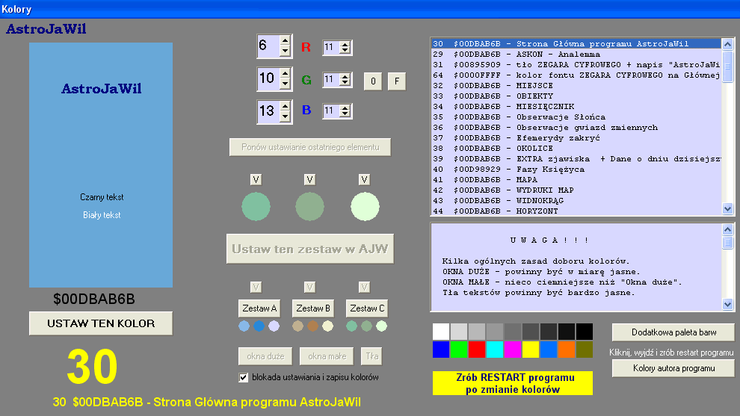Pick olive swatch from the palette
Screen dimensions: 740x416
pos(585,350)
